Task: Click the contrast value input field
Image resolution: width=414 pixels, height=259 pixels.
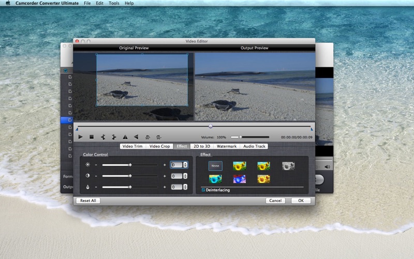Action: [176, 176]
